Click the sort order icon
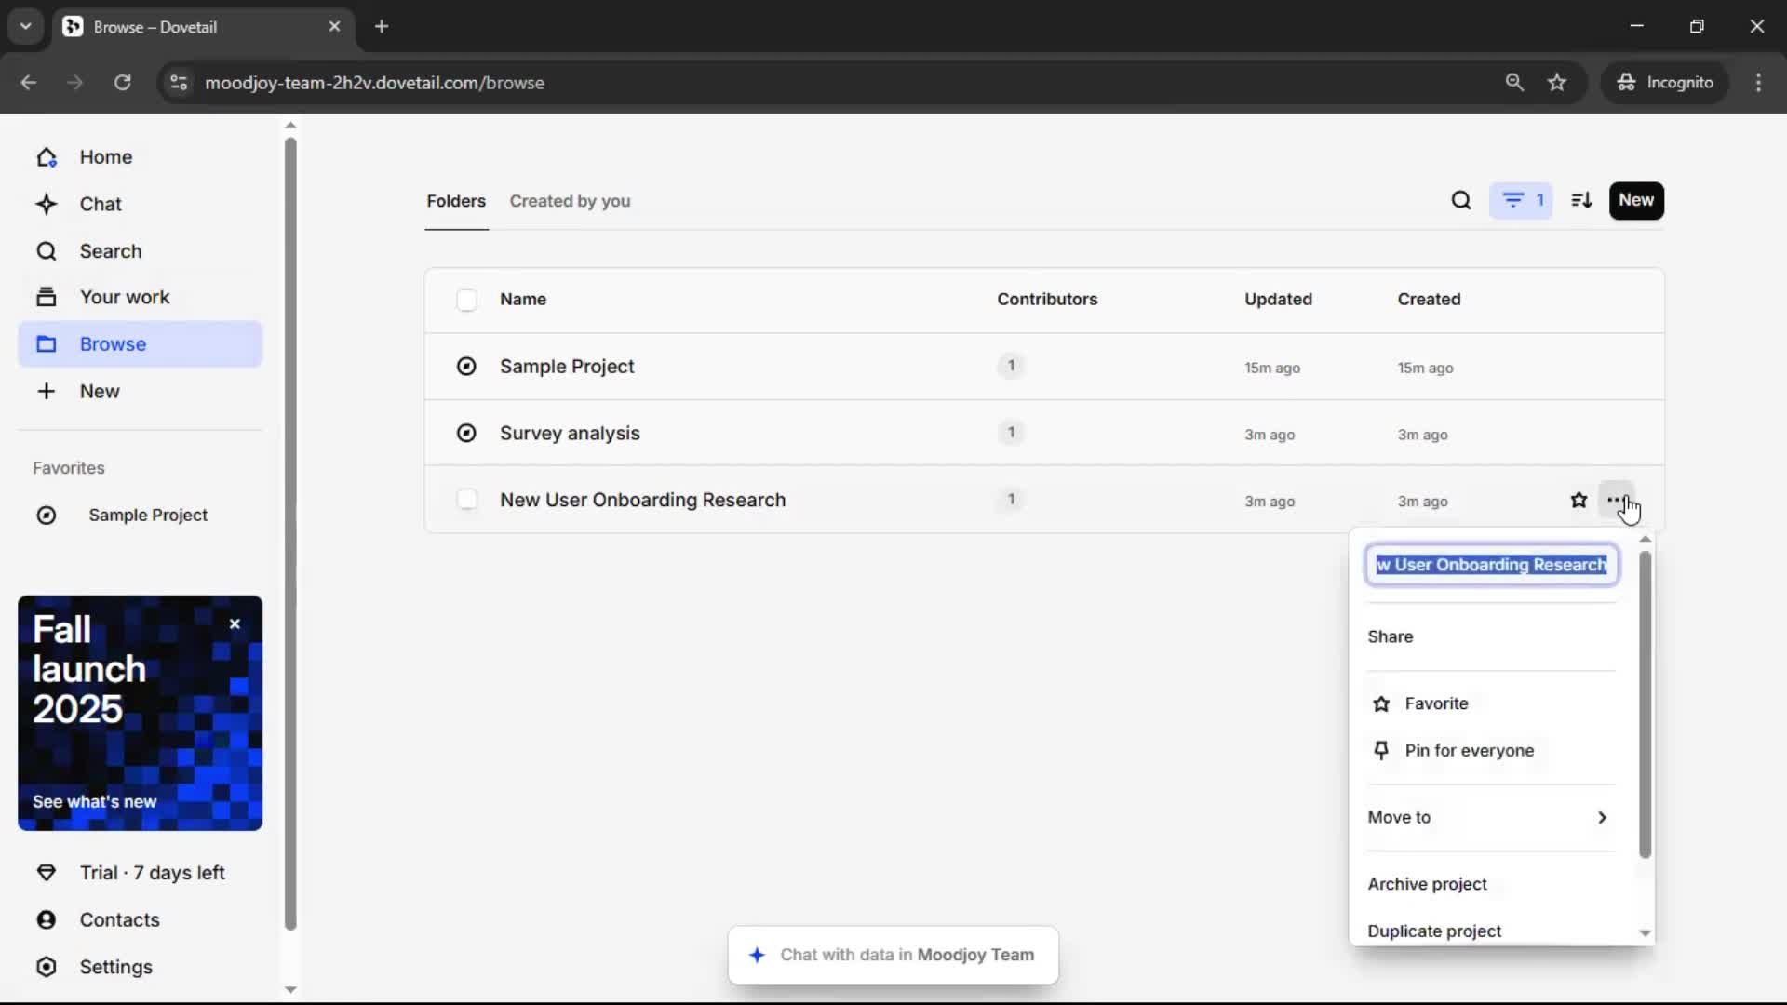Screen dimensions: 1787x1005 click(x=1581, y=200)
